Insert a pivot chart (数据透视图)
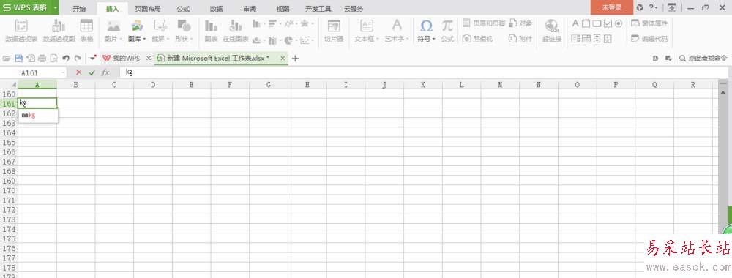Image resolution: width=732 pixels, height=278 pixels. [59, 31]
